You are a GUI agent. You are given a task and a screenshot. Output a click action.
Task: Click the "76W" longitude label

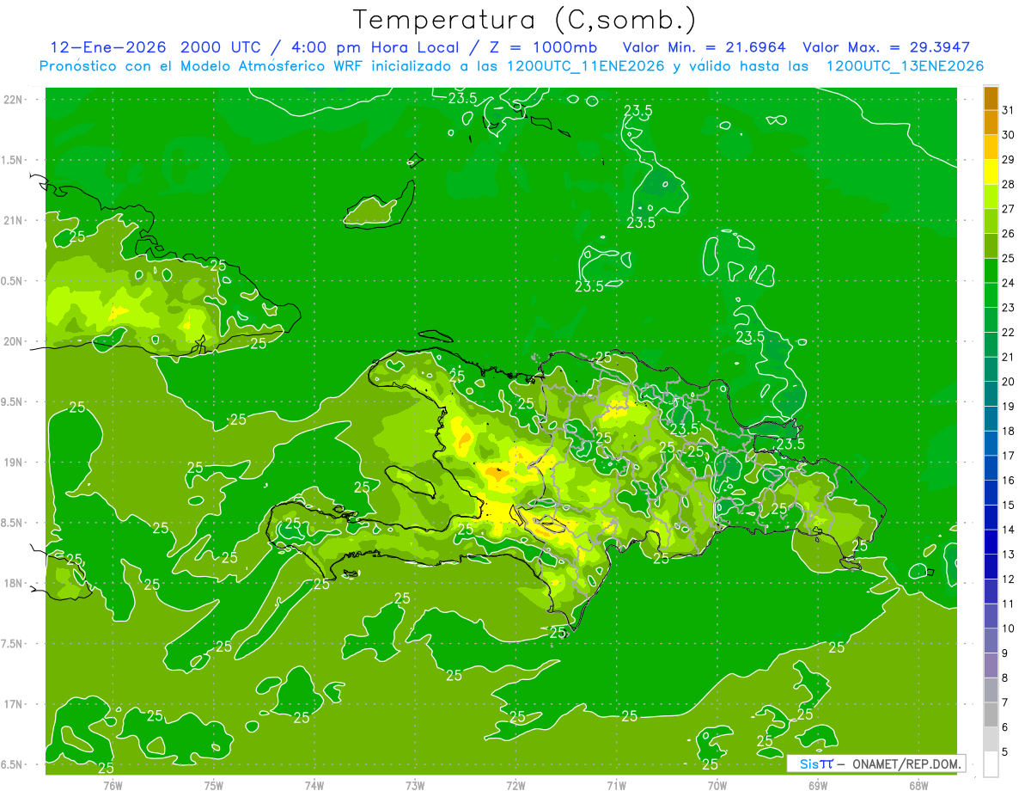pos(113,785)
